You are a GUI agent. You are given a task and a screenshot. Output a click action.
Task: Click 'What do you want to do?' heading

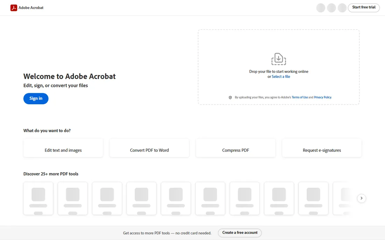(47, 131)
